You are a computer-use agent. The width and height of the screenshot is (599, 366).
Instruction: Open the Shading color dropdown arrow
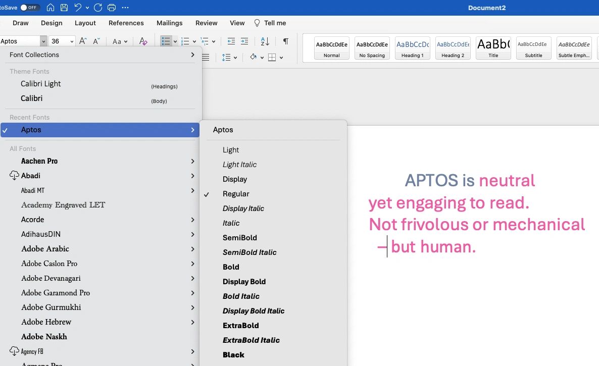pos(261,58)
